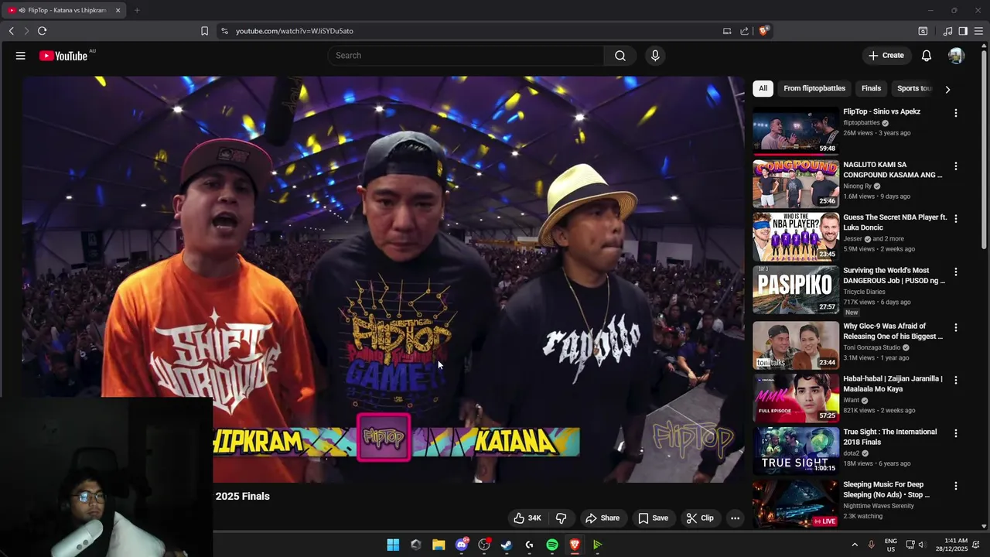Open the Brave playlist music note icon
The height and width of the screenshot is (557, 990).
point(947,31)
